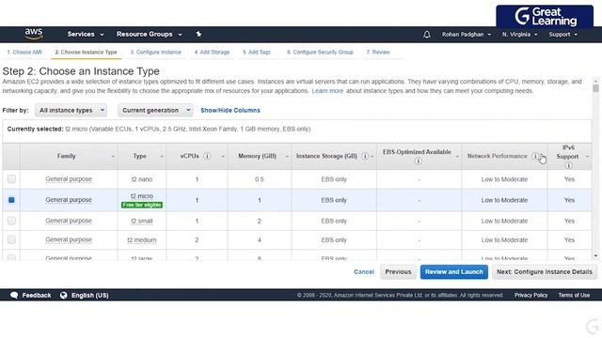
Task: Click the Free tier eligible badge
Action: coord(142,205)
